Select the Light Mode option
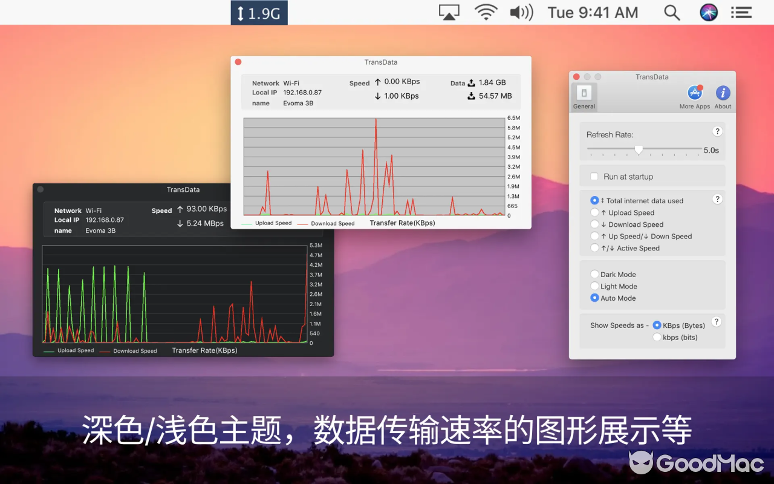The height and width of the screenshot is (484, 774). pos(594,286)
